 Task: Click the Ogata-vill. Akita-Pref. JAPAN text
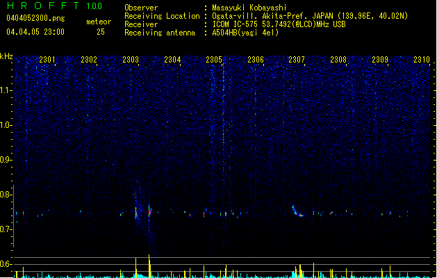pos(272,16)
